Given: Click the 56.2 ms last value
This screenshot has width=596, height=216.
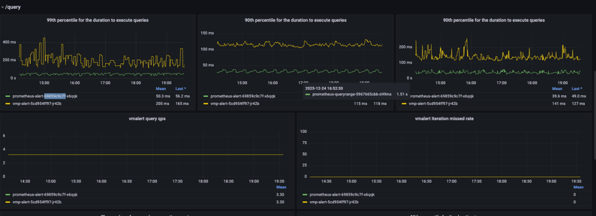Looking at the screenshot, I should 182,96.
